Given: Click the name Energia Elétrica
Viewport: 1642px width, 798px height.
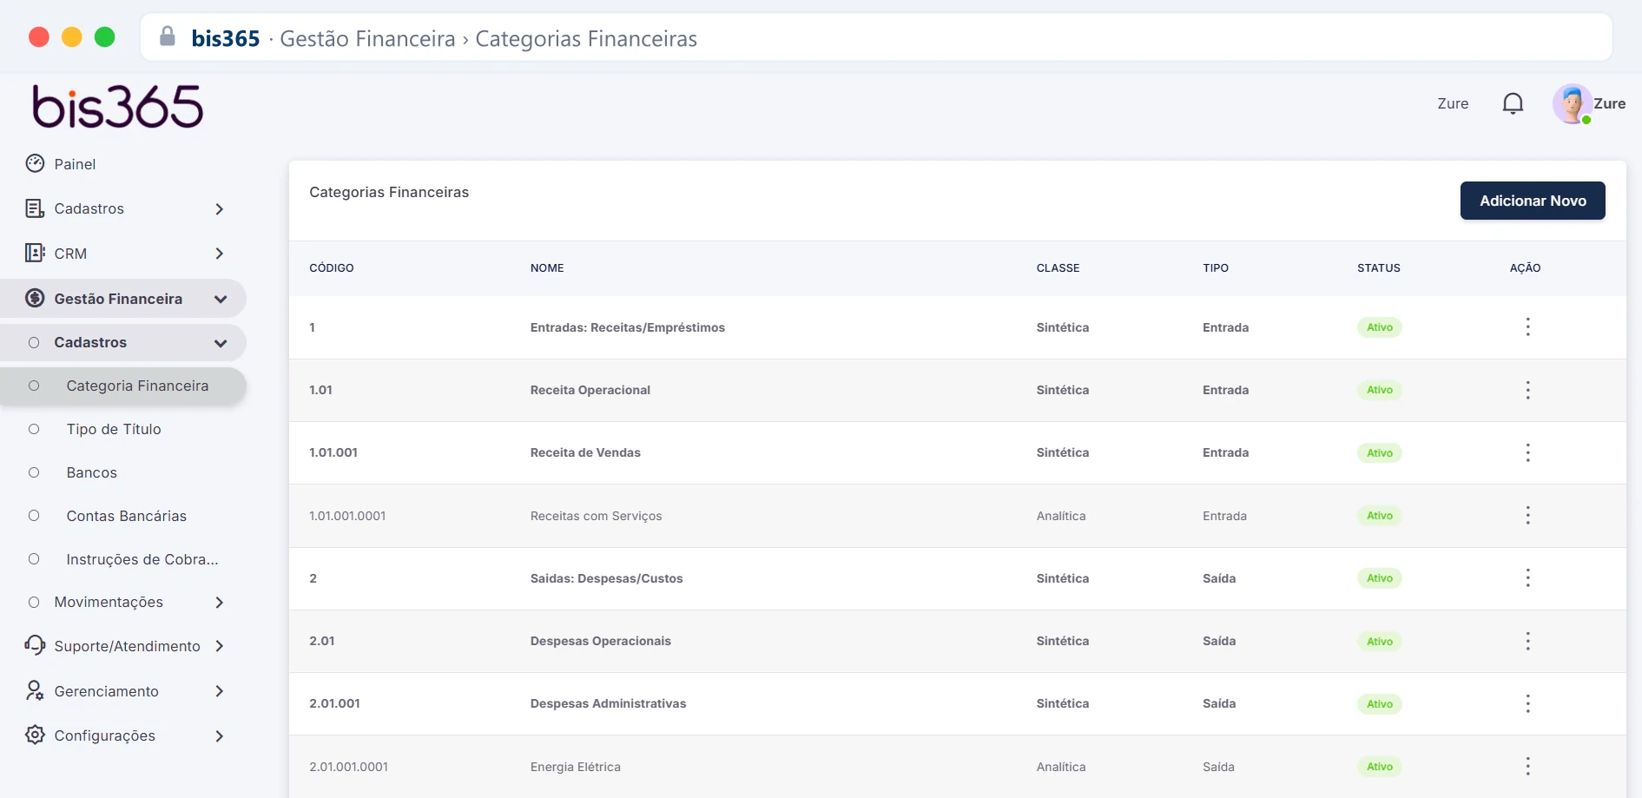Looking at the screenshot, I should pyautogui.click(x=575, y=767).
